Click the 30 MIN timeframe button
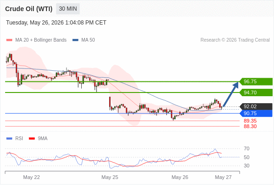274x185 pixels. pyautogui.click(x=68, y=9)
